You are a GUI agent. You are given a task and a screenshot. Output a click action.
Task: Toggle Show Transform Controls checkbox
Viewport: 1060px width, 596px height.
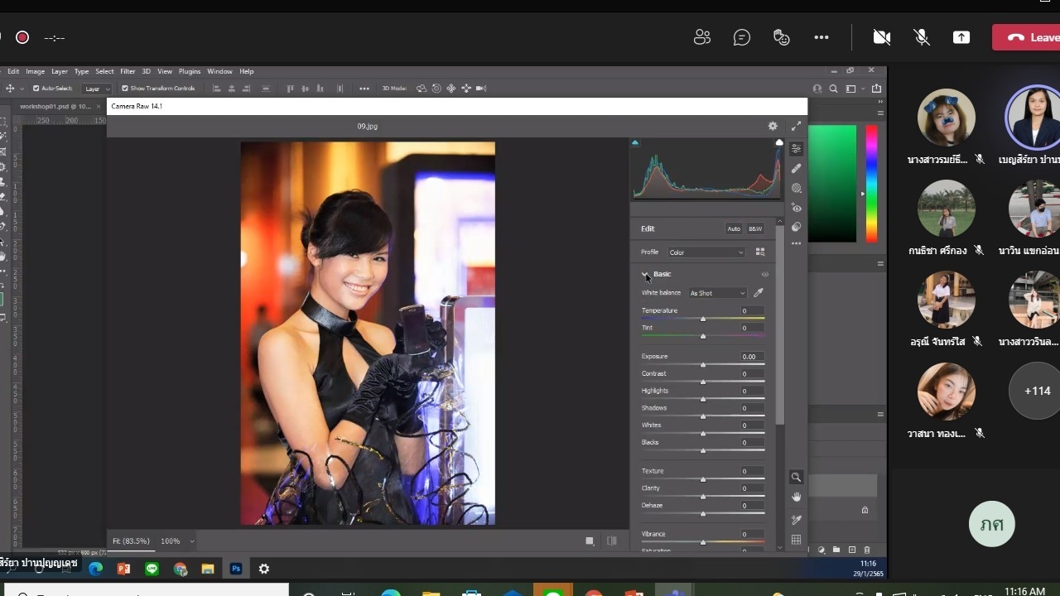pyautogui.click(x=125, y=89)
